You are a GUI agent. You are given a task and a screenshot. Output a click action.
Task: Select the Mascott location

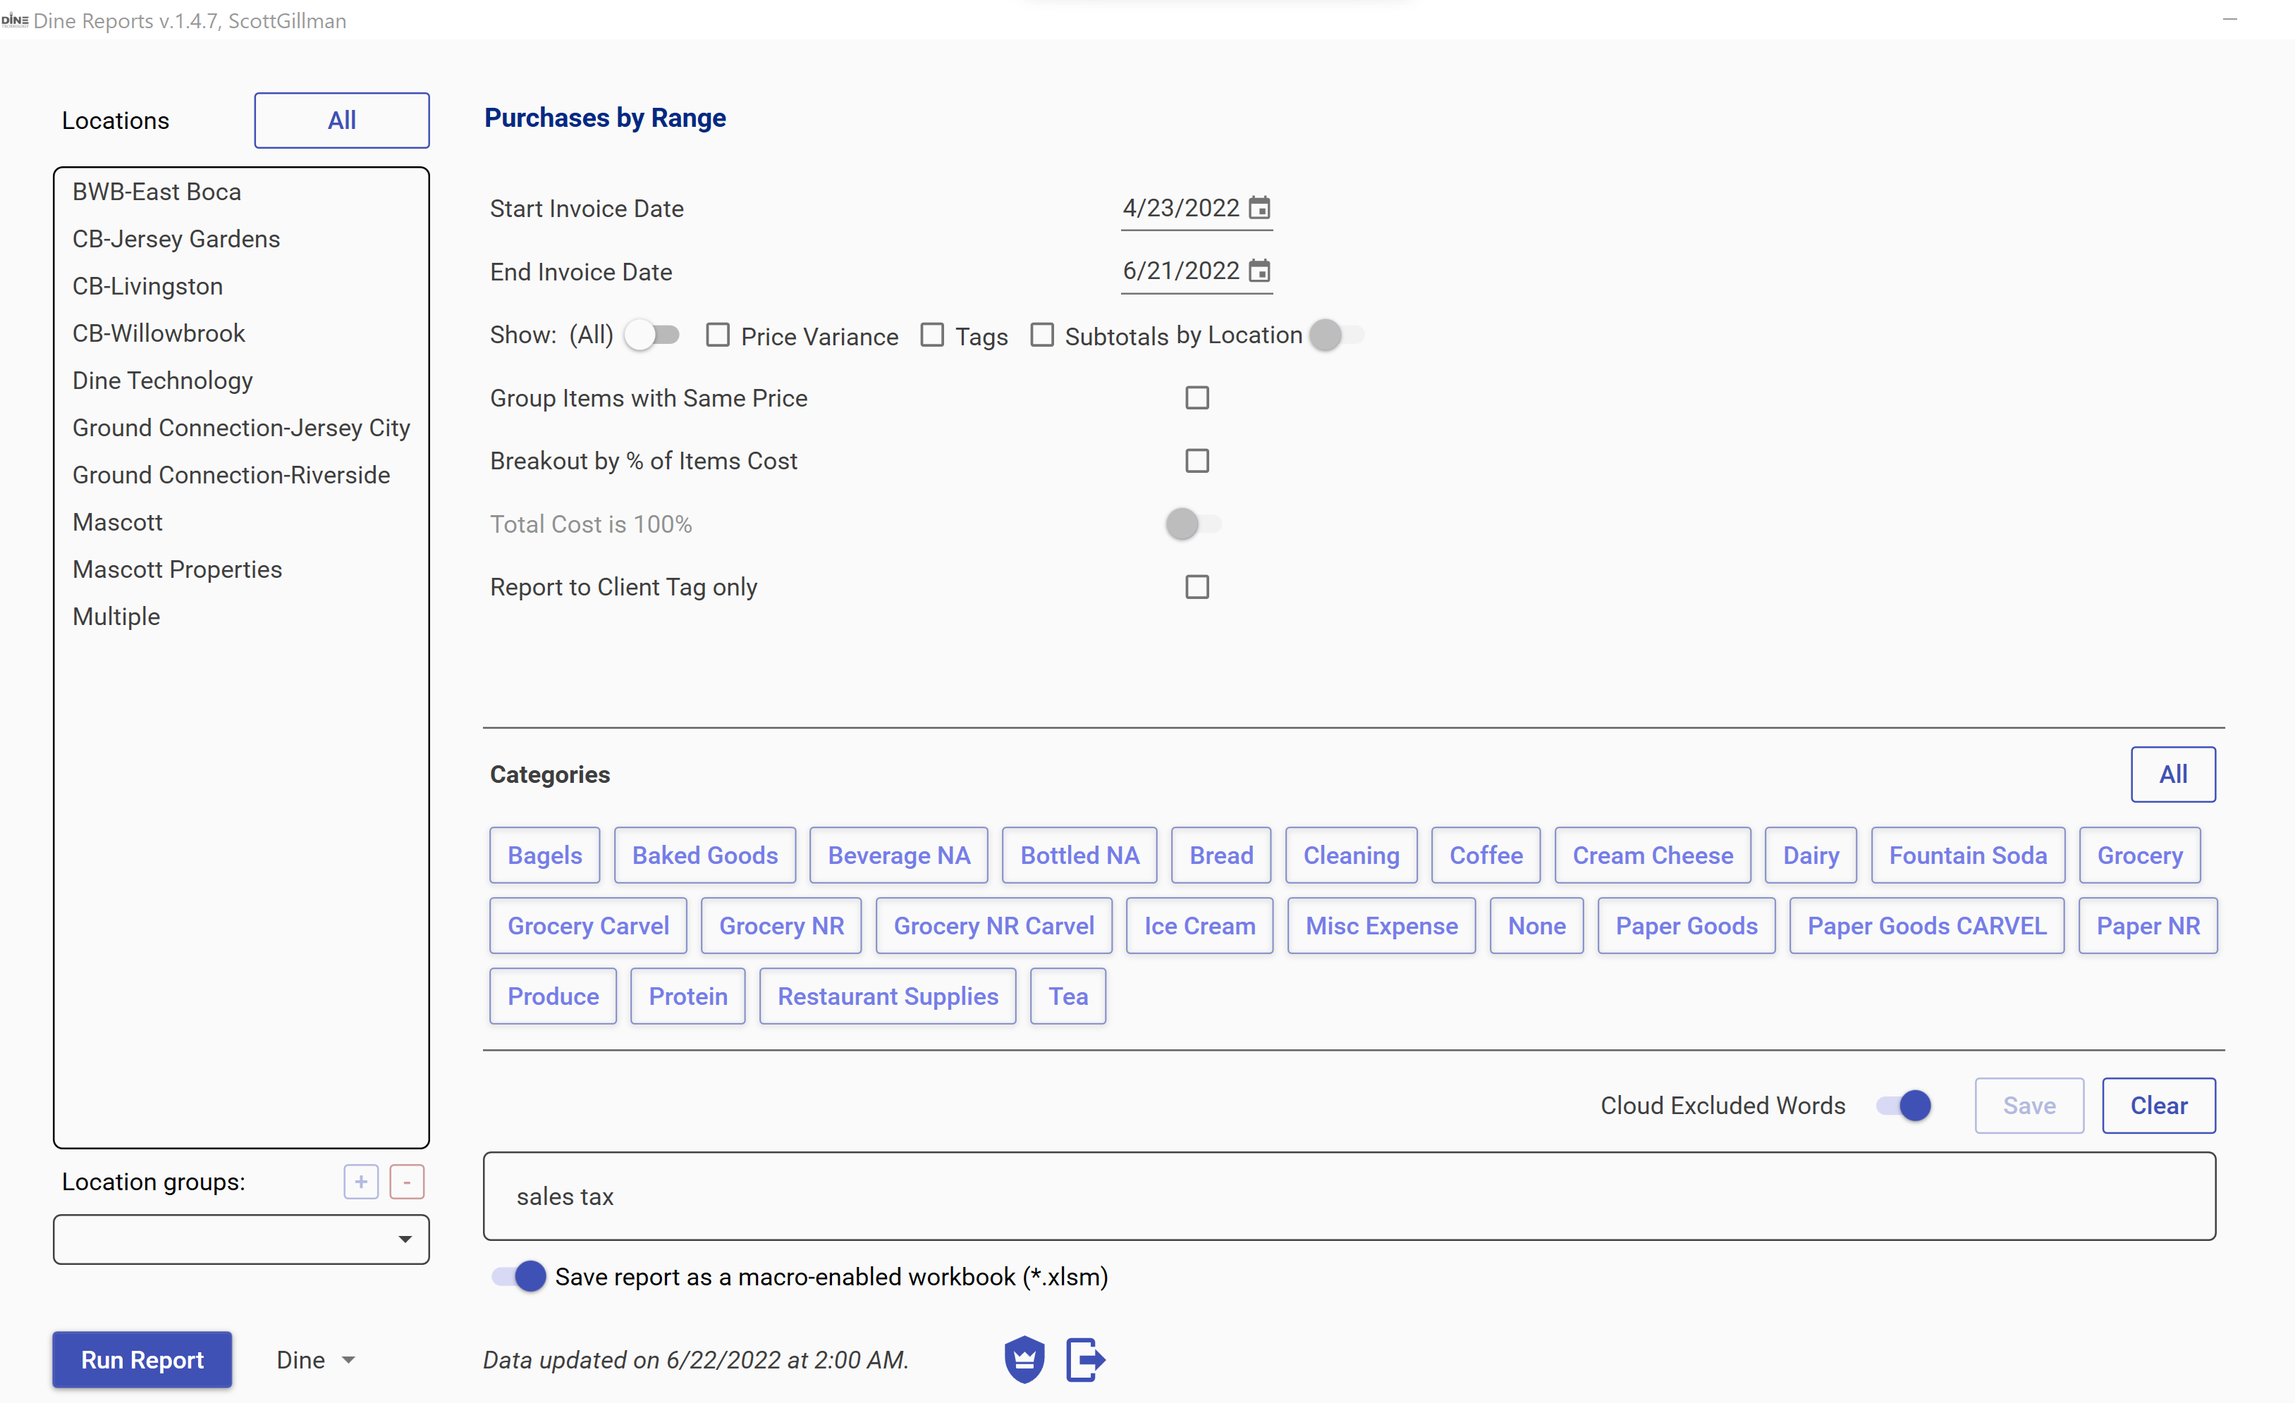[x=241, y=522]
